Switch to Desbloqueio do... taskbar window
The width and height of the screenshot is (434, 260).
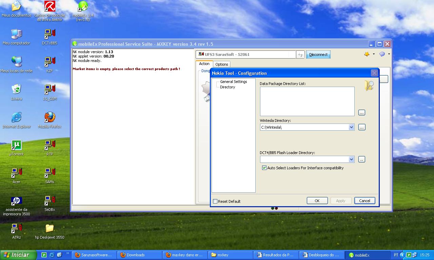point(321,255)
